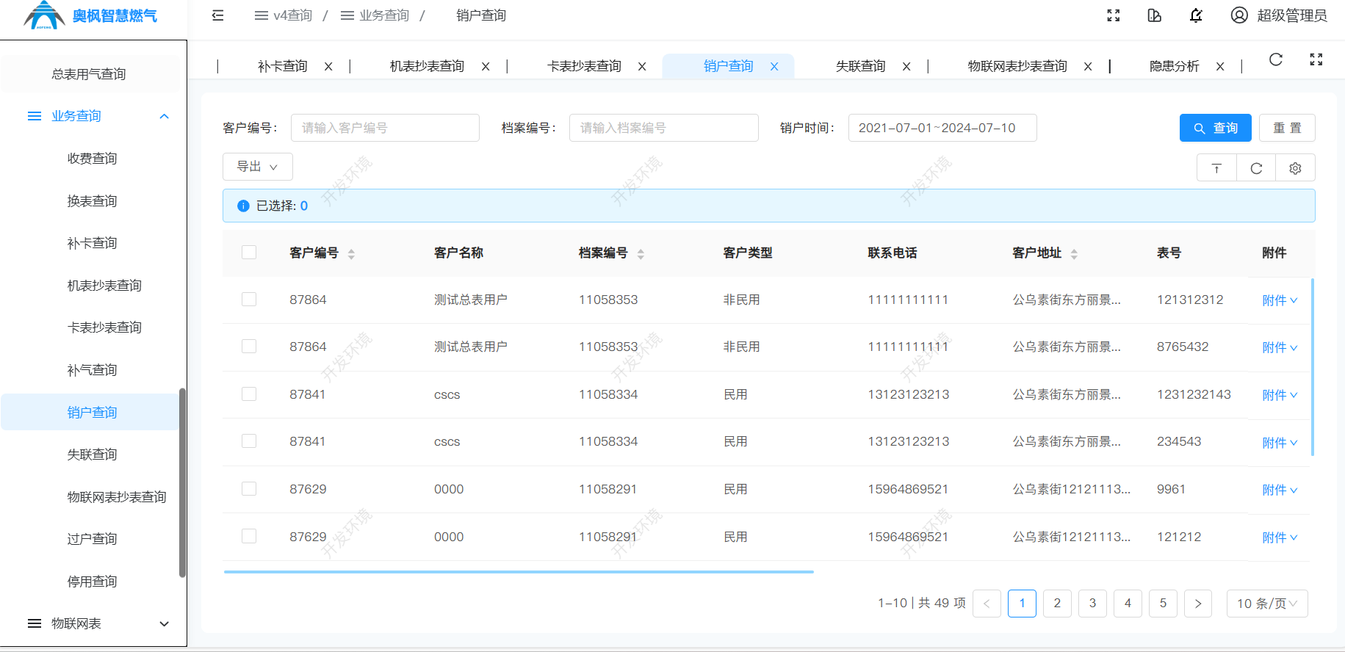Close the 物联网表抄表查询 tab
1345x652 pixels.
tap(1088, 66)
